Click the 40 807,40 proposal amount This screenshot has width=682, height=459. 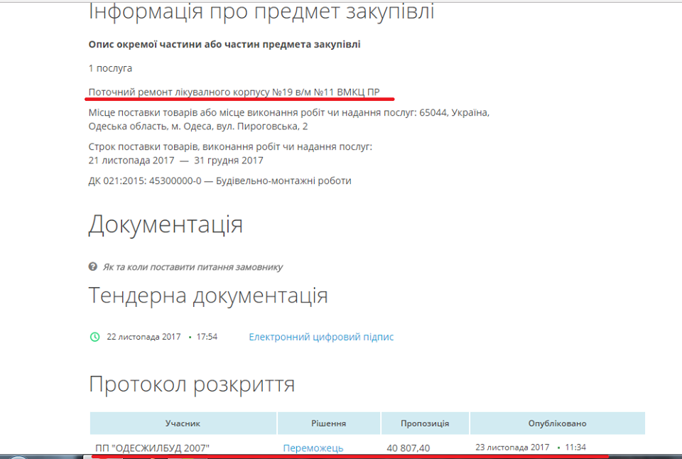408,448
